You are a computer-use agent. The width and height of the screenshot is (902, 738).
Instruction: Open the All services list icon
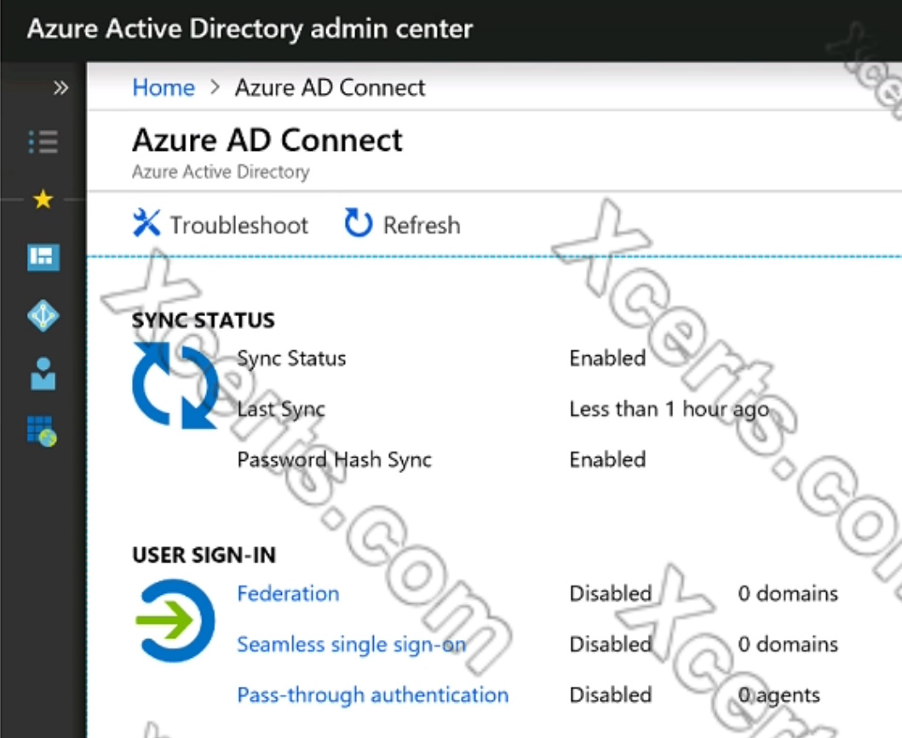tap(43, 142)
